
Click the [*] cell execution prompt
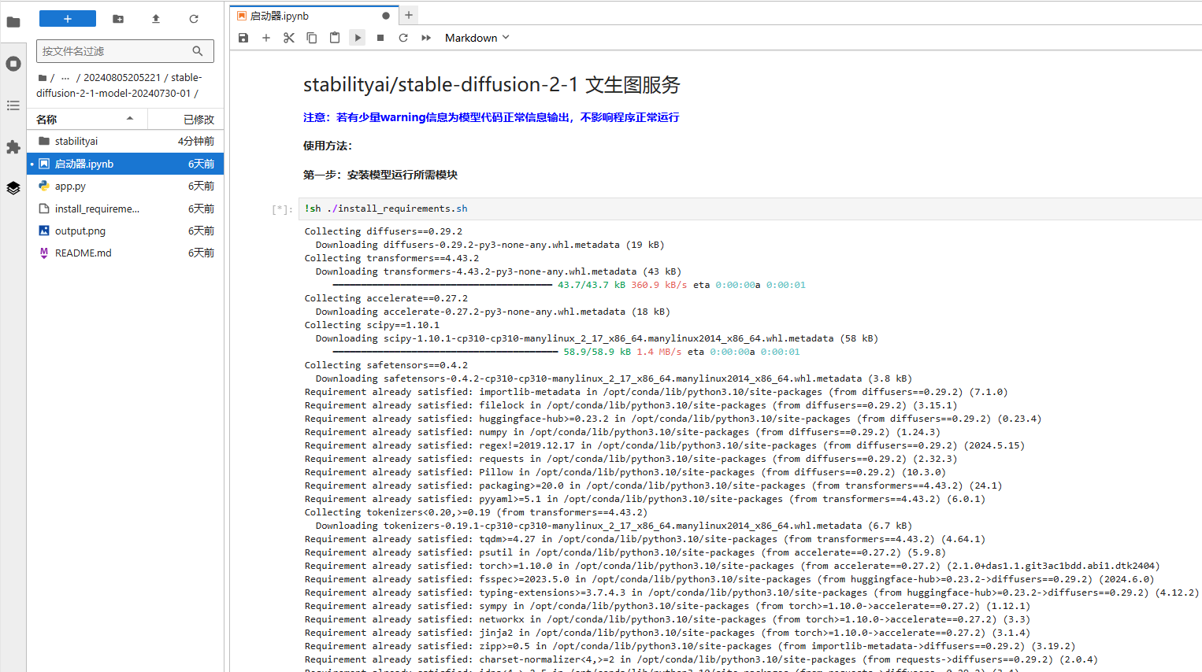[x=282, y=209]
